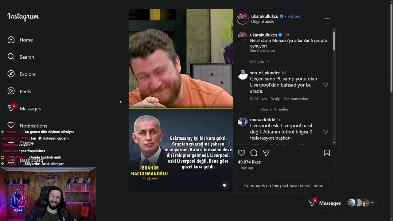Viewport: 393px width, 221px height.
Task: Open more options three-dot menu
Action: pos(327,19)
